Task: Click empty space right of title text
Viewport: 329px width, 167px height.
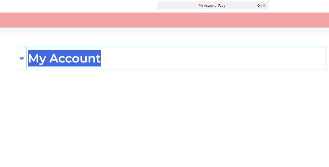Action: [211, 58]
